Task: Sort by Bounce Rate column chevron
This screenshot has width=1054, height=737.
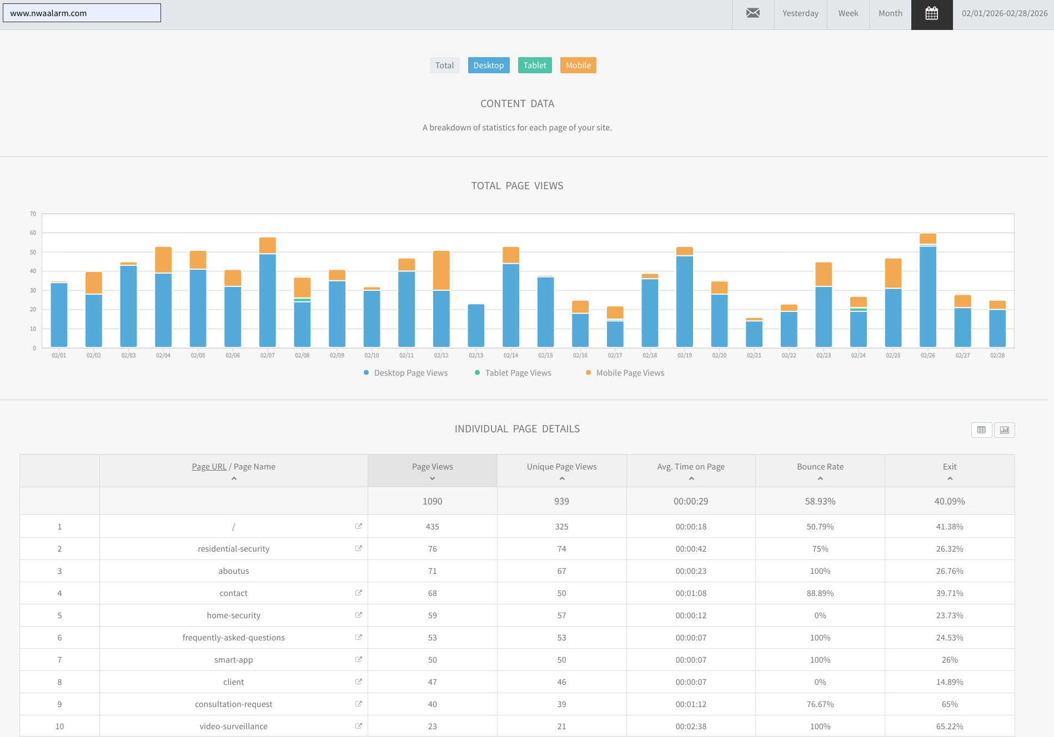Action: (820, 478)
